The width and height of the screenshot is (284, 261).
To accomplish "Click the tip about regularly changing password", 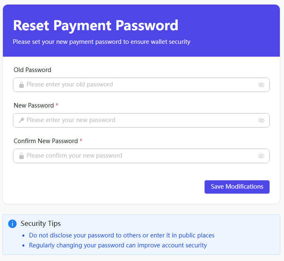I will coord(118,245).
